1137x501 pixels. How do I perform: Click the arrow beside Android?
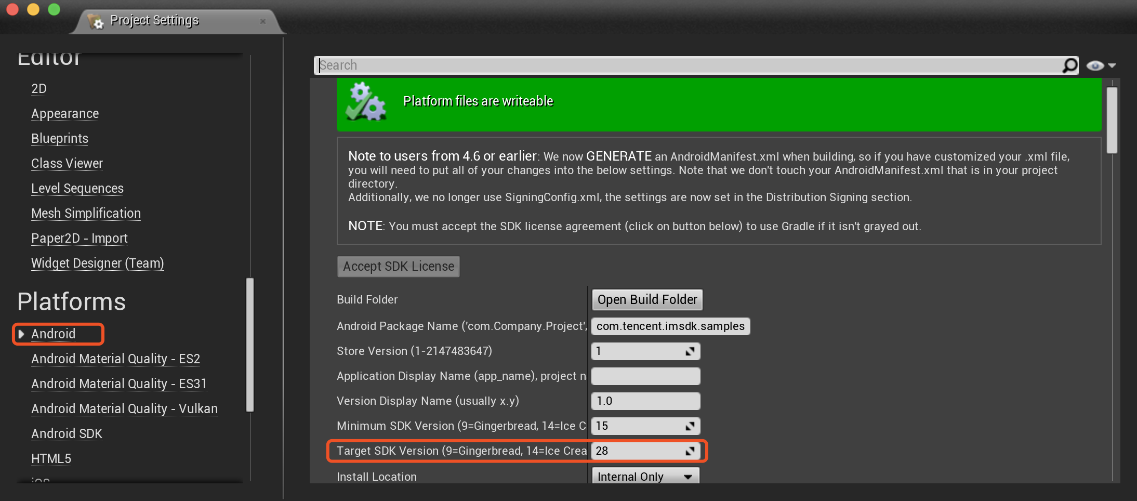21,334
